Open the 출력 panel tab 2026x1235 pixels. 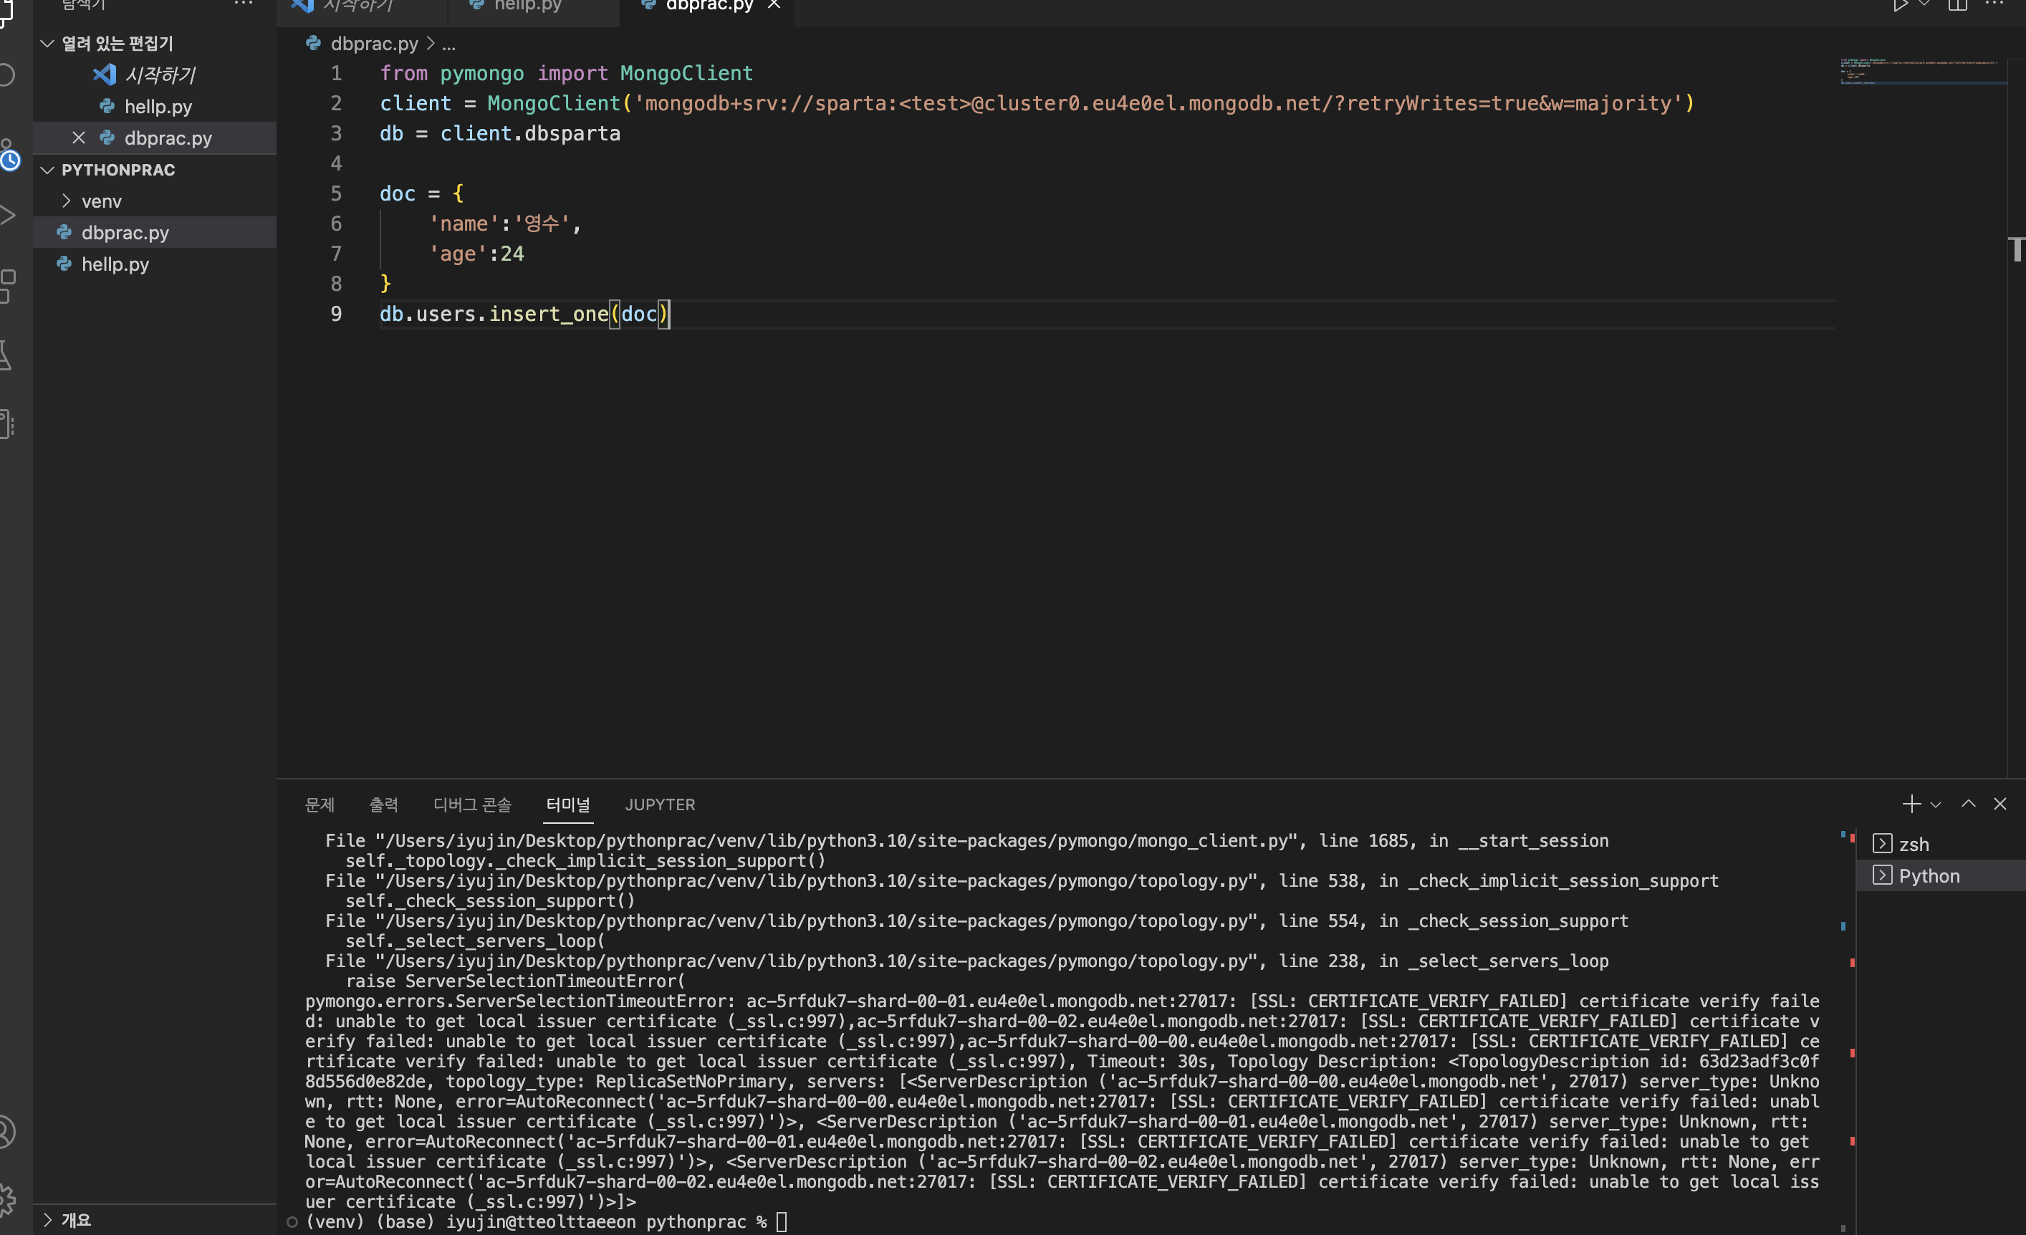[383, 804]
